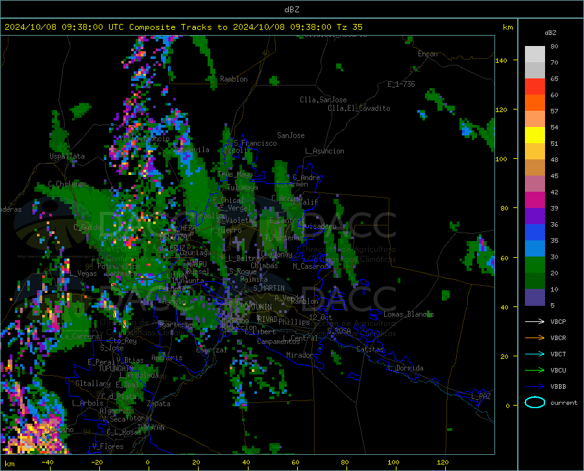Click the La_Carrera place label

point(80,336)
